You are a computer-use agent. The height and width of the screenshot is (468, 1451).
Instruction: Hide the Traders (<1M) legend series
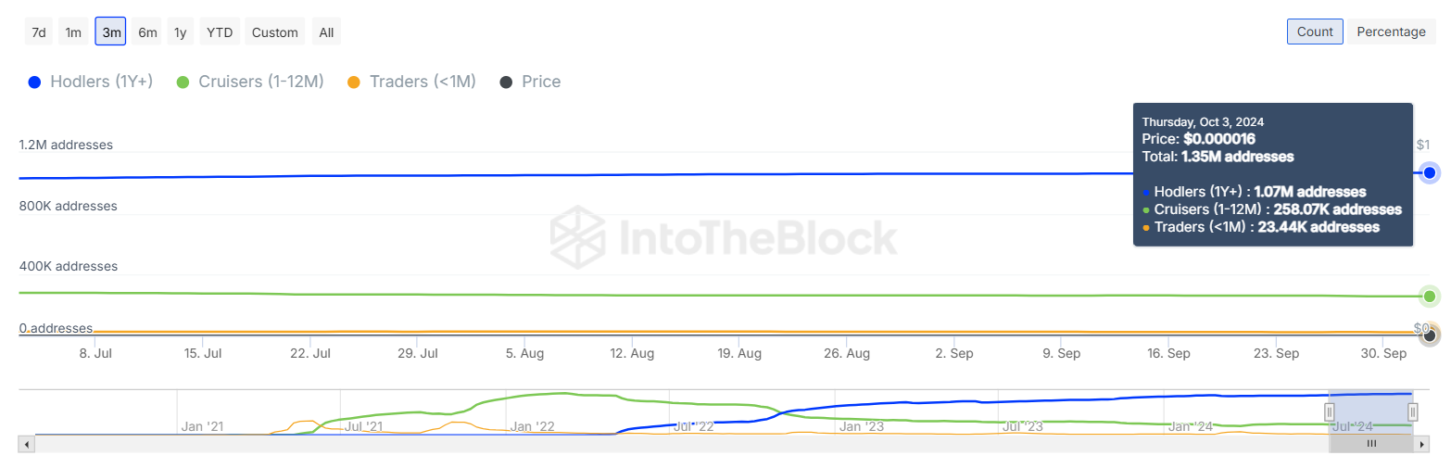(411, 82)
